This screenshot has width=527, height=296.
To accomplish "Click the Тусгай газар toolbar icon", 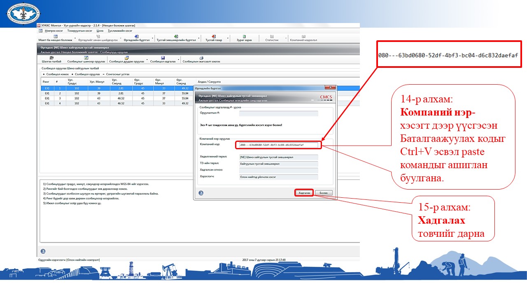I will [214, 37].
